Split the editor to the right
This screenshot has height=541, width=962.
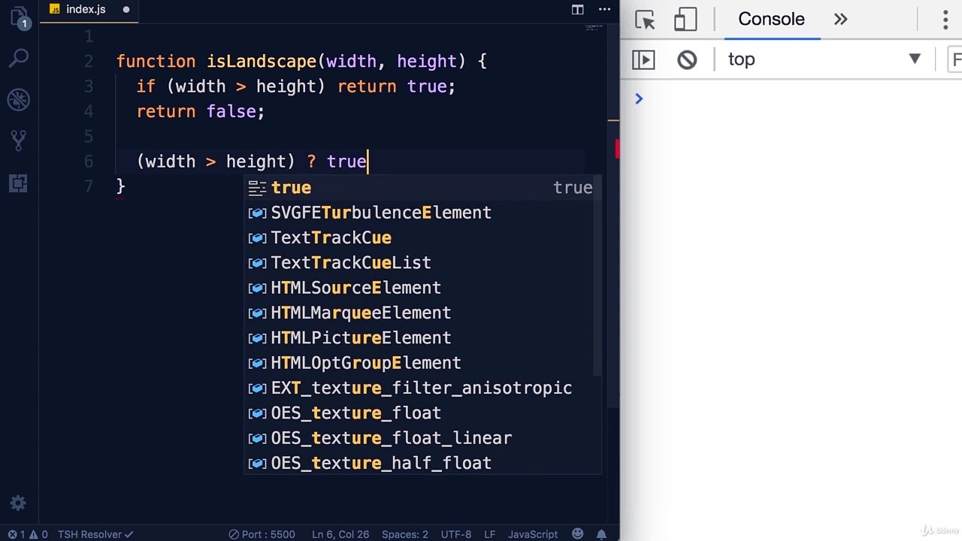pyautogui.click(x=577, y=10)
